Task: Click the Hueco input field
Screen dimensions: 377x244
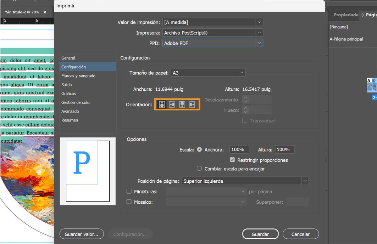Action: (x=260, y=110)
